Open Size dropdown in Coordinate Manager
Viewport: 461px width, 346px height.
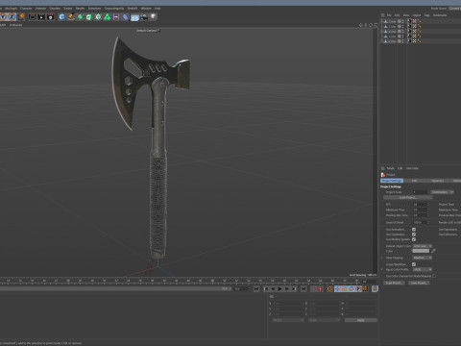tap(324, 320)
